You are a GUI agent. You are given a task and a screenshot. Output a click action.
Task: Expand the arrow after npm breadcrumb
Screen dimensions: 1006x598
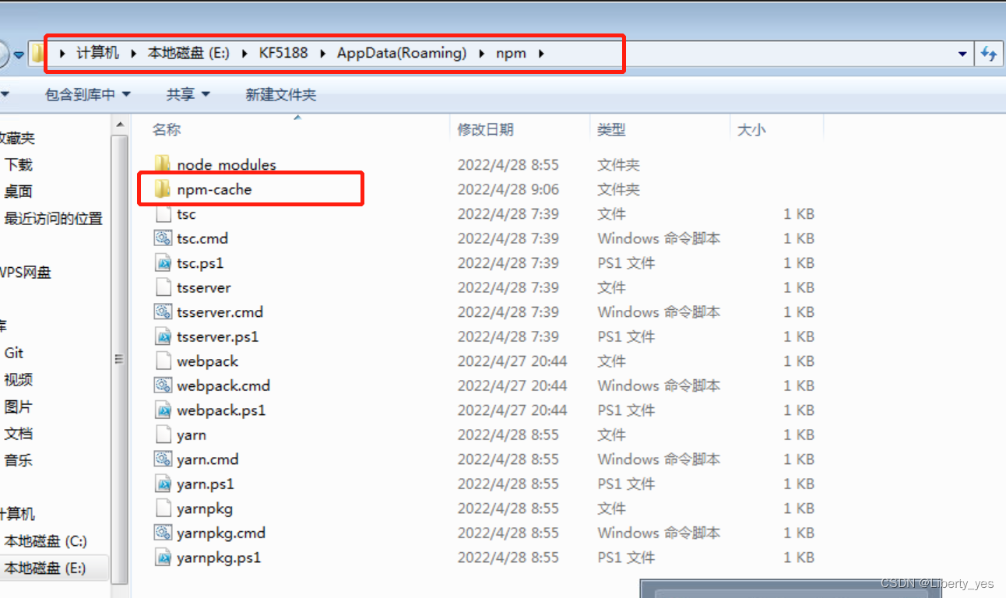[541, 54]
